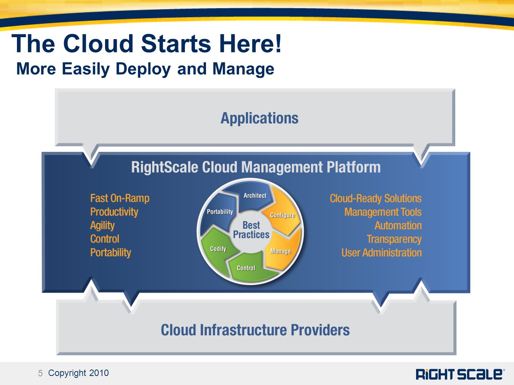Viewport: 514px width, 385px height.
Task: Click the Cloud Infrastructure Providers heading
Action: 255,330
